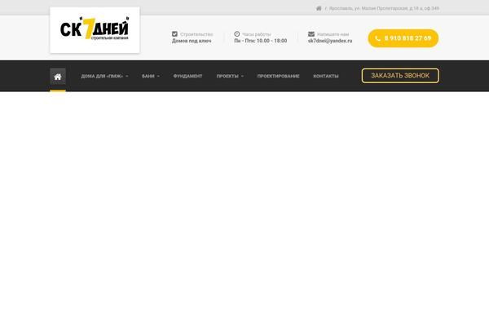Image resolution: width=489 pixels, height=326 pixels.
Task: Open the «Проекты» menu item
Action: pos(227,76)
